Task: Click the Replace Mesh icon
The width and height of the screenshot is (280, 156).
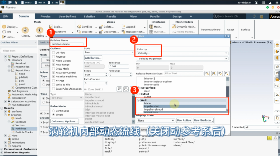Action: [123, 31]
